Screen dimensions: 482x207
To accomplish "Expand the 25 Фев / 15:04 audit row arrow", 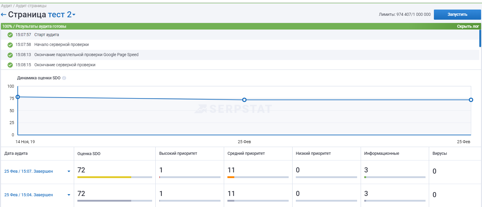I will point(69,195).
